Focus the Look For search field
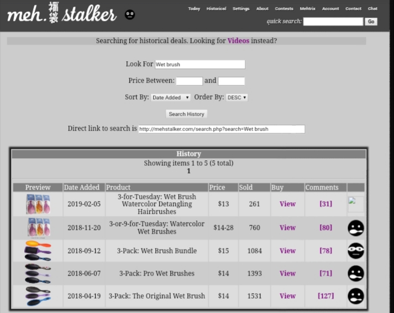The image size is (394, 313). 199,64
